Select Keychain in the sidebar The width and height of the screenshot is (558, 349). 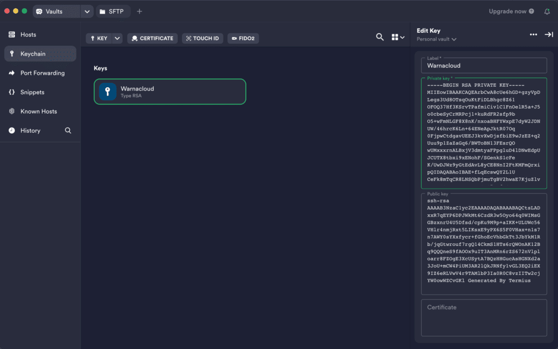[33, 54]
